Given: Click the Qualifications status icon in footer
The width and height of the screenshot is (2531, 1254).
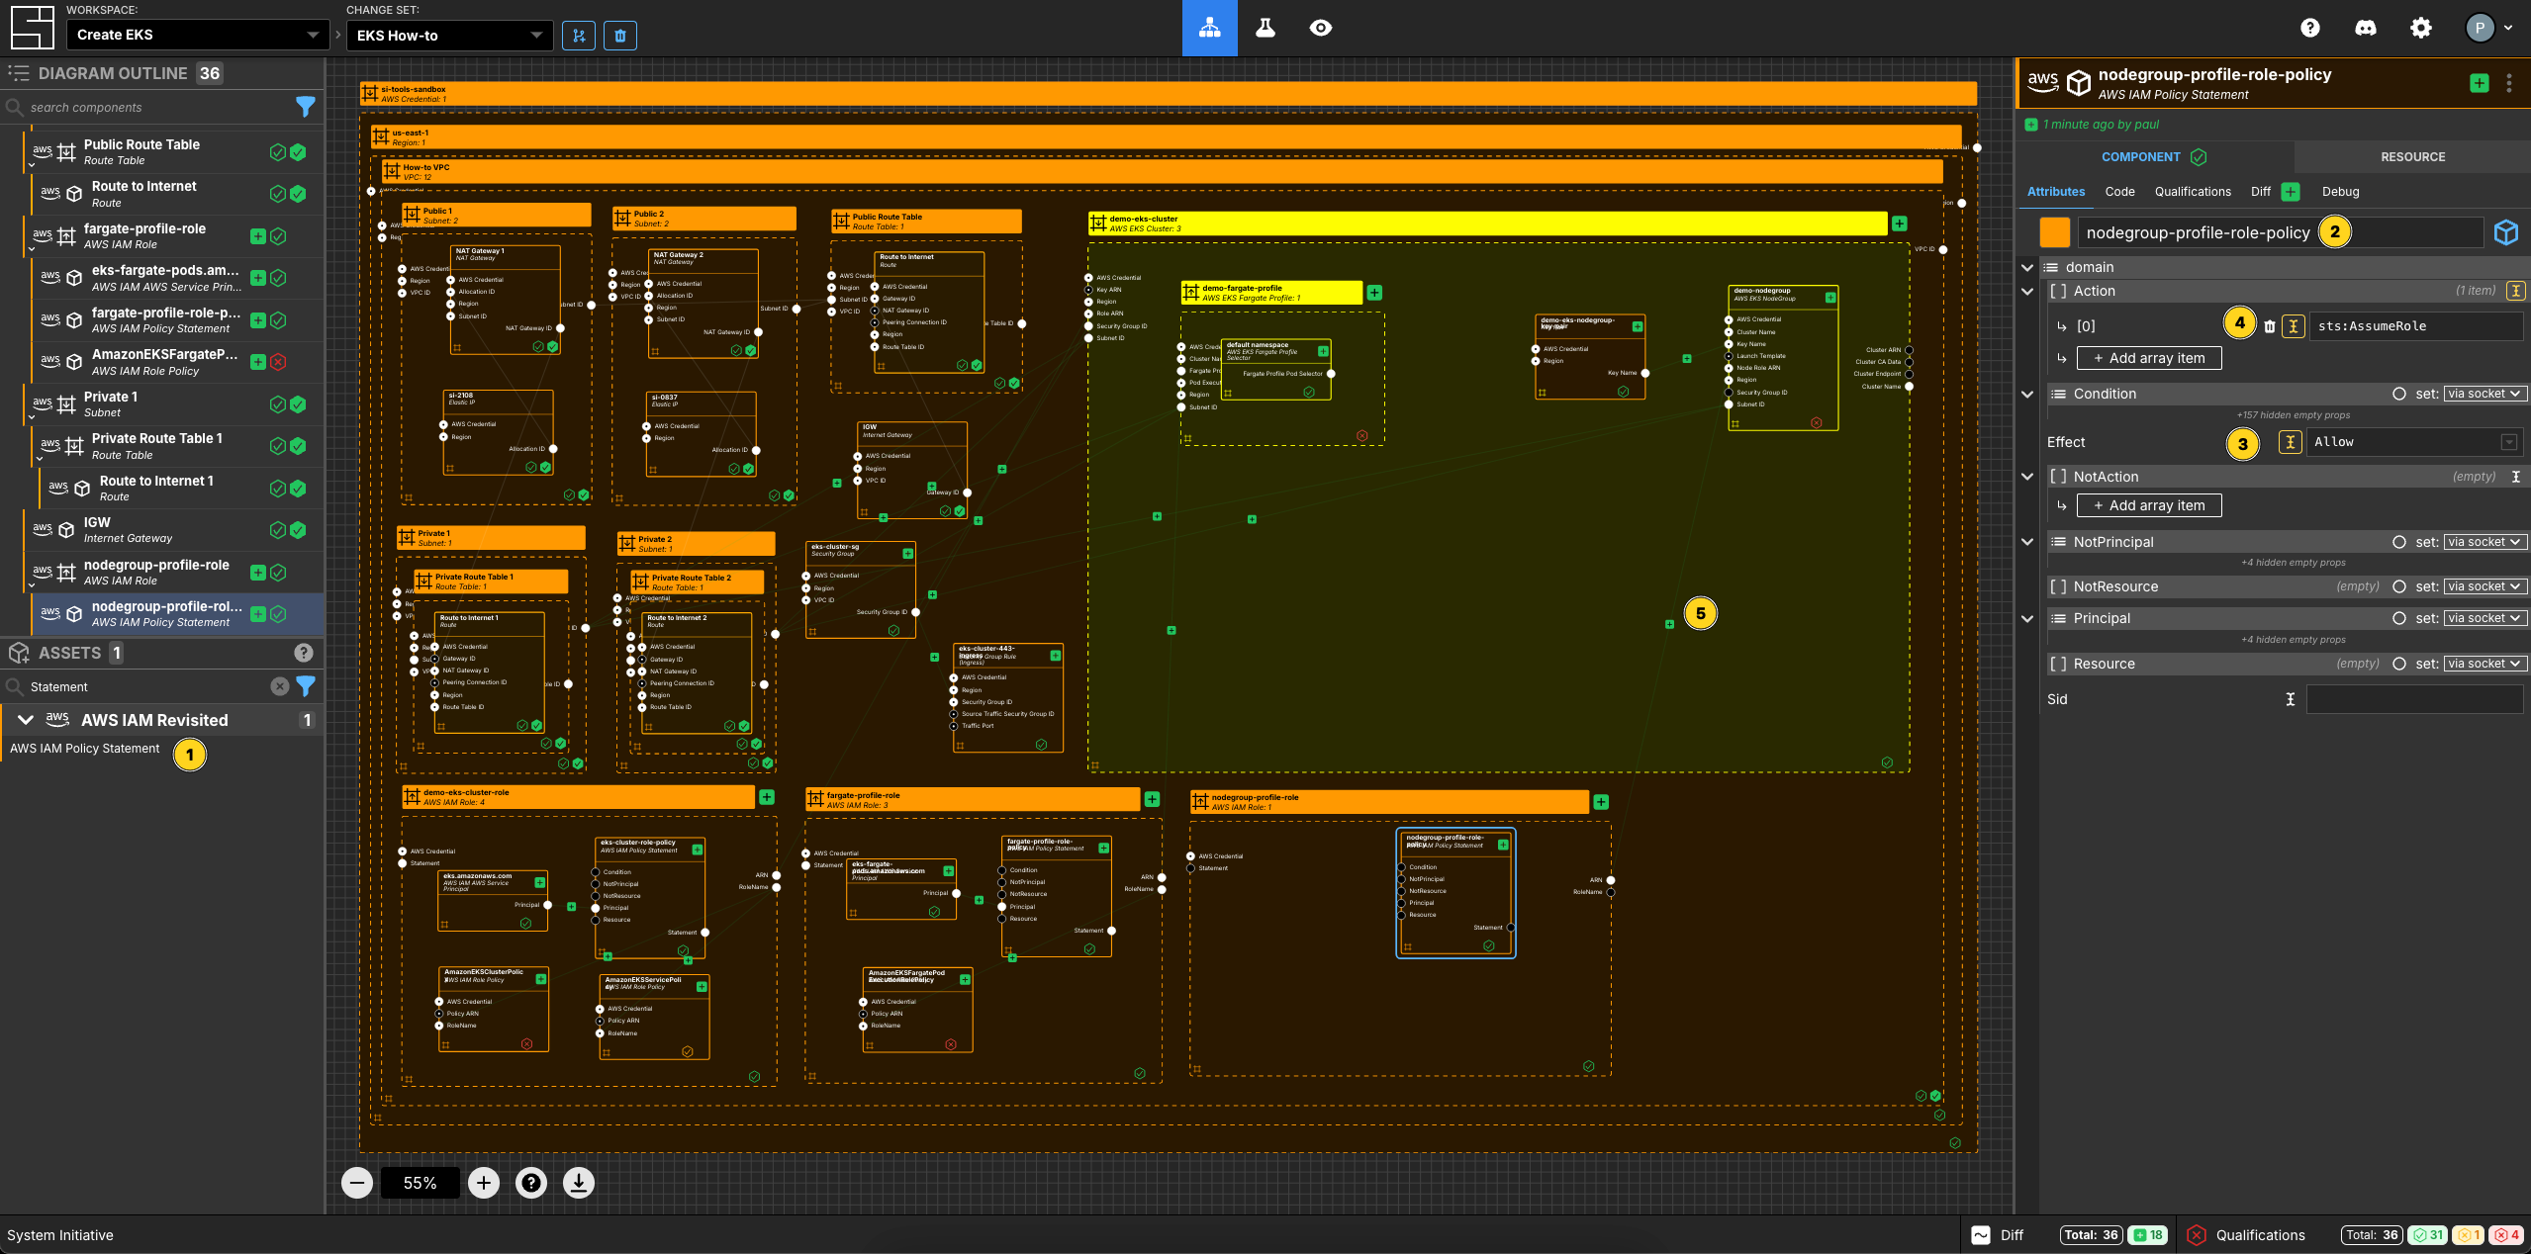Looking at the screenshot, I should [x=2197, y=1235].
